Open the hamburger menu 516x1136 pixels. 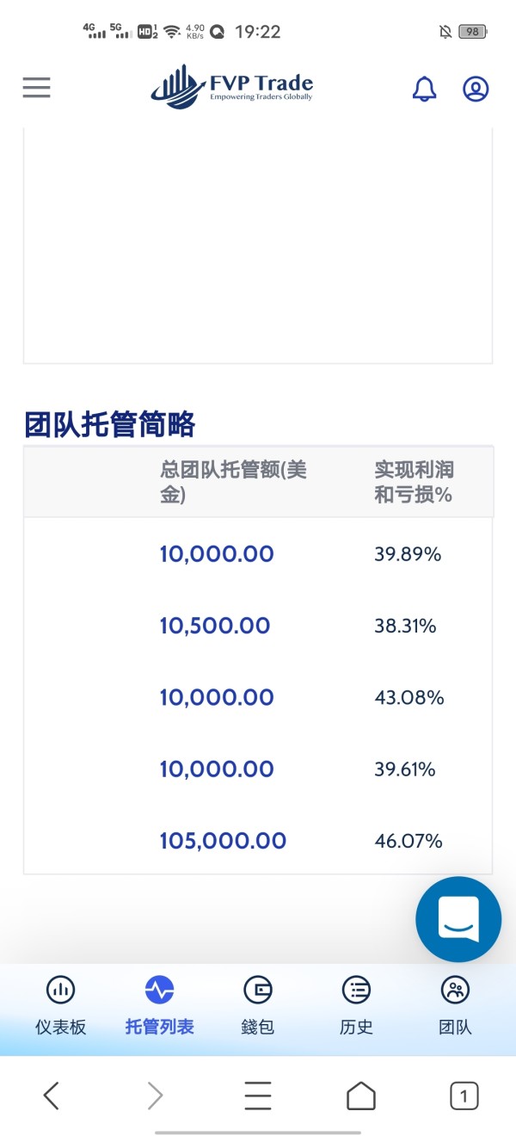pos(36,88)
